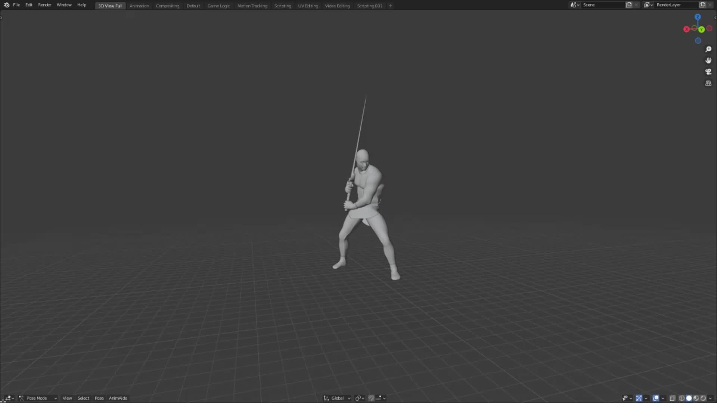
Task: Toggle the show gizmo button
Action: [639, 398]
